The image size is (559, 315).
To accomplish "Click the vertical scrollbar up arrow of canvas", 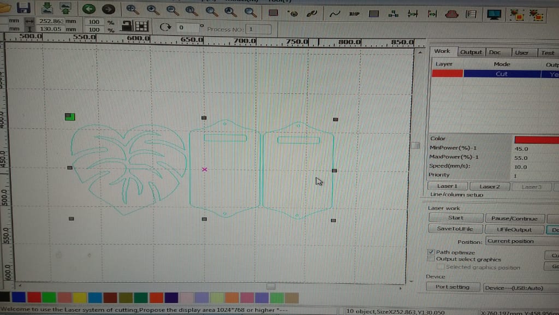I will pos(420,52).
